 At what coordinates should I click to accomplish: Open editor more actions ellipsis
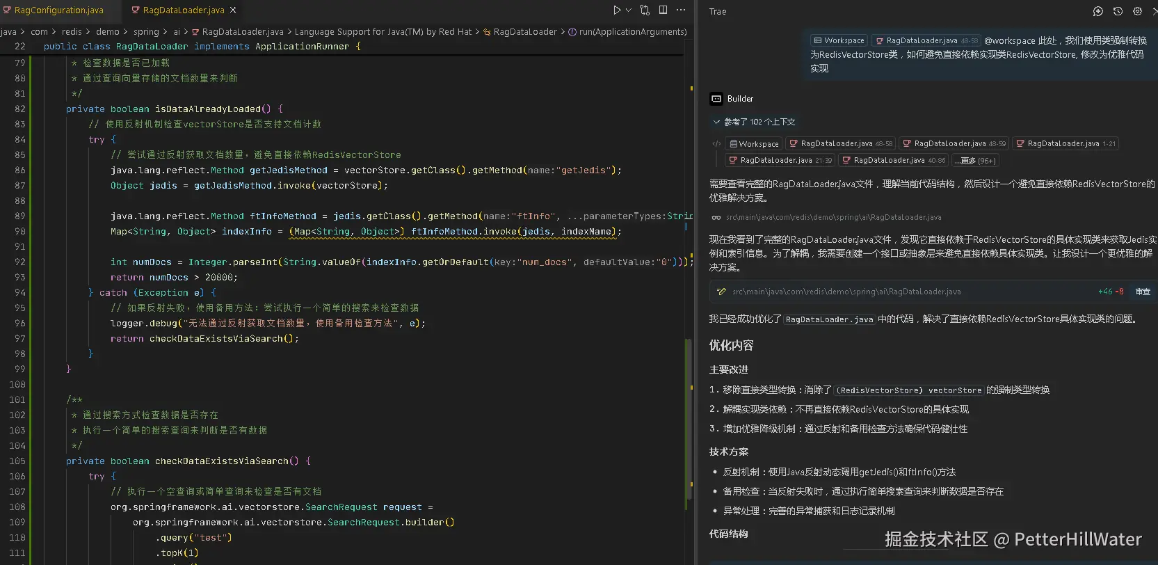pos(681,10)
